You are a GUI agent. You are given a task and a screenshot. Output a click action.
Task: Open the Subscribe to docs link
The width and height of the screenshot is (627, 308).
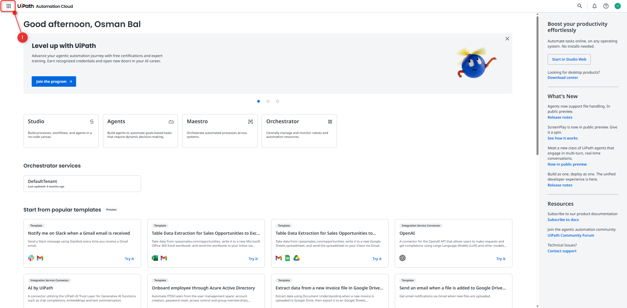563,220
